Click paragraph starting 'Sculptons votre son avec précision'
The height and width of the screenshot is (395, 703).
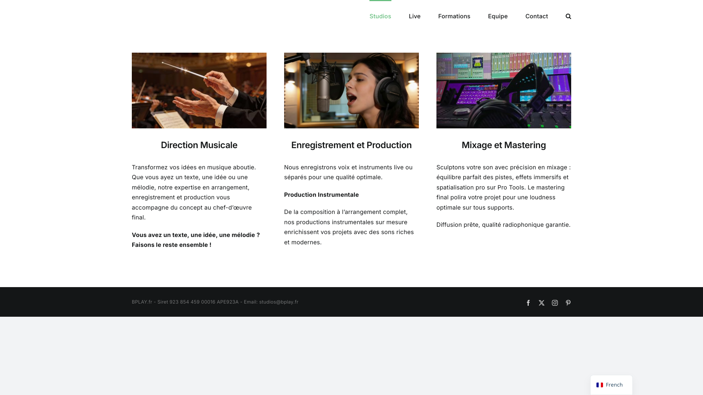point(503,187)
